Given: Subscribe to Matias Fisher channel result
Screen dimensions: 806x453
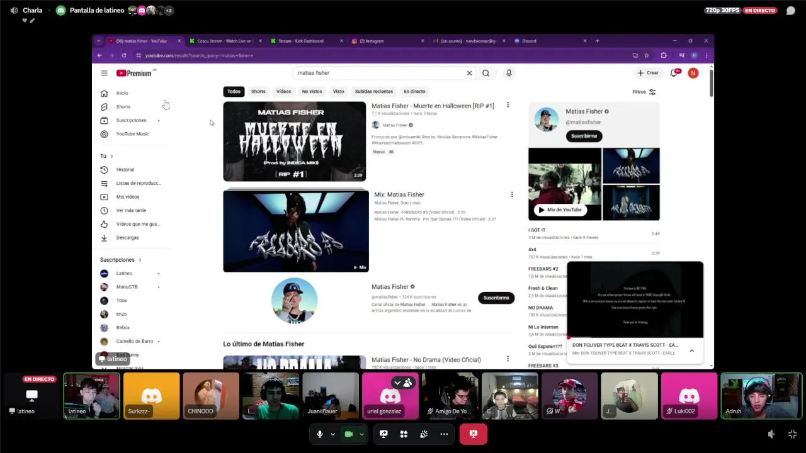Looking at the screenshot, I should [x=496, y=298].
